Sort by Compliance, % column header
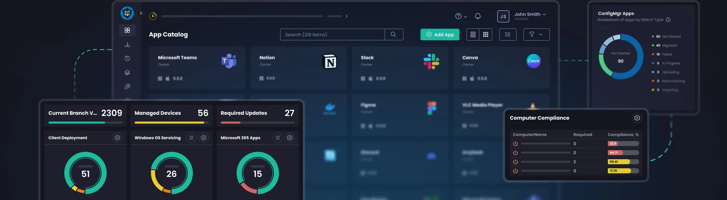Image resolution: width=727 pixels, height=200 pixels. pyautogui.click(x=623, y=134)
